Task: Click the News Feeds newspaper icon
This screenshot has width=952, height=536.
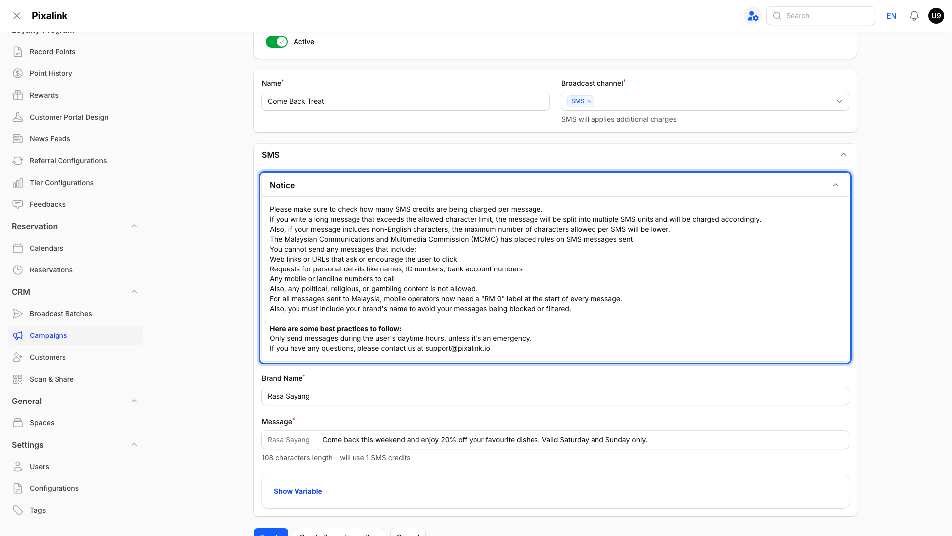Action: 18,139
